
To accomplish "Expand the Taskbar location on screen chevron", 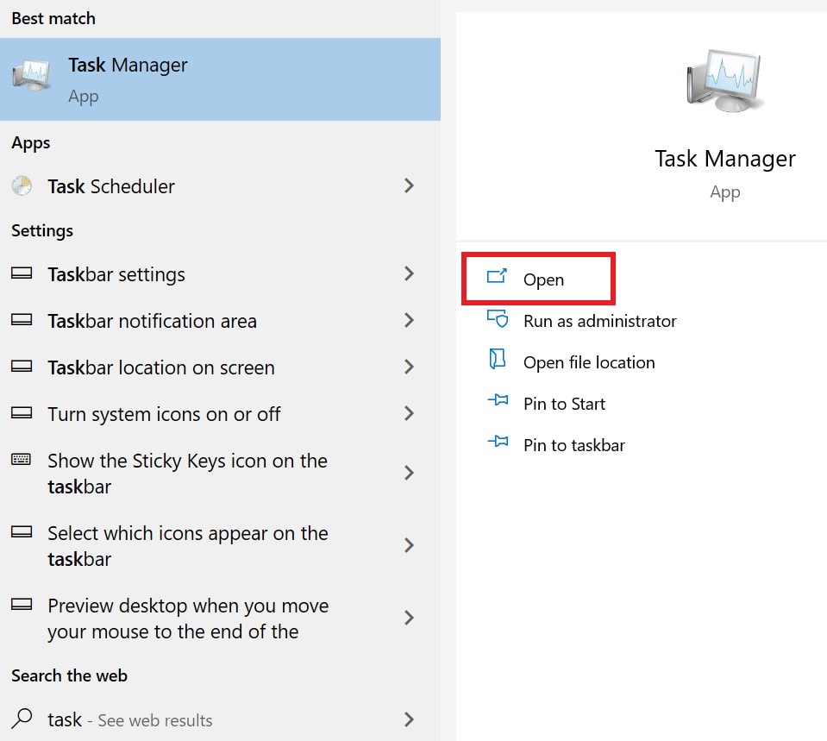I will (409, 367).
